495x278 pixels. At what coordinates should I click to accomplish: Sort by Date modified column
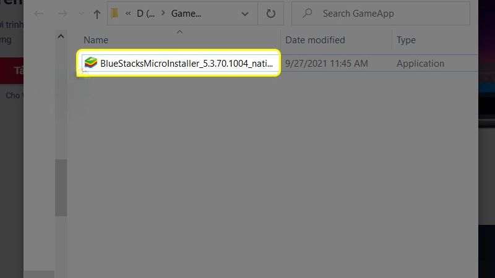tap(315, 40)
